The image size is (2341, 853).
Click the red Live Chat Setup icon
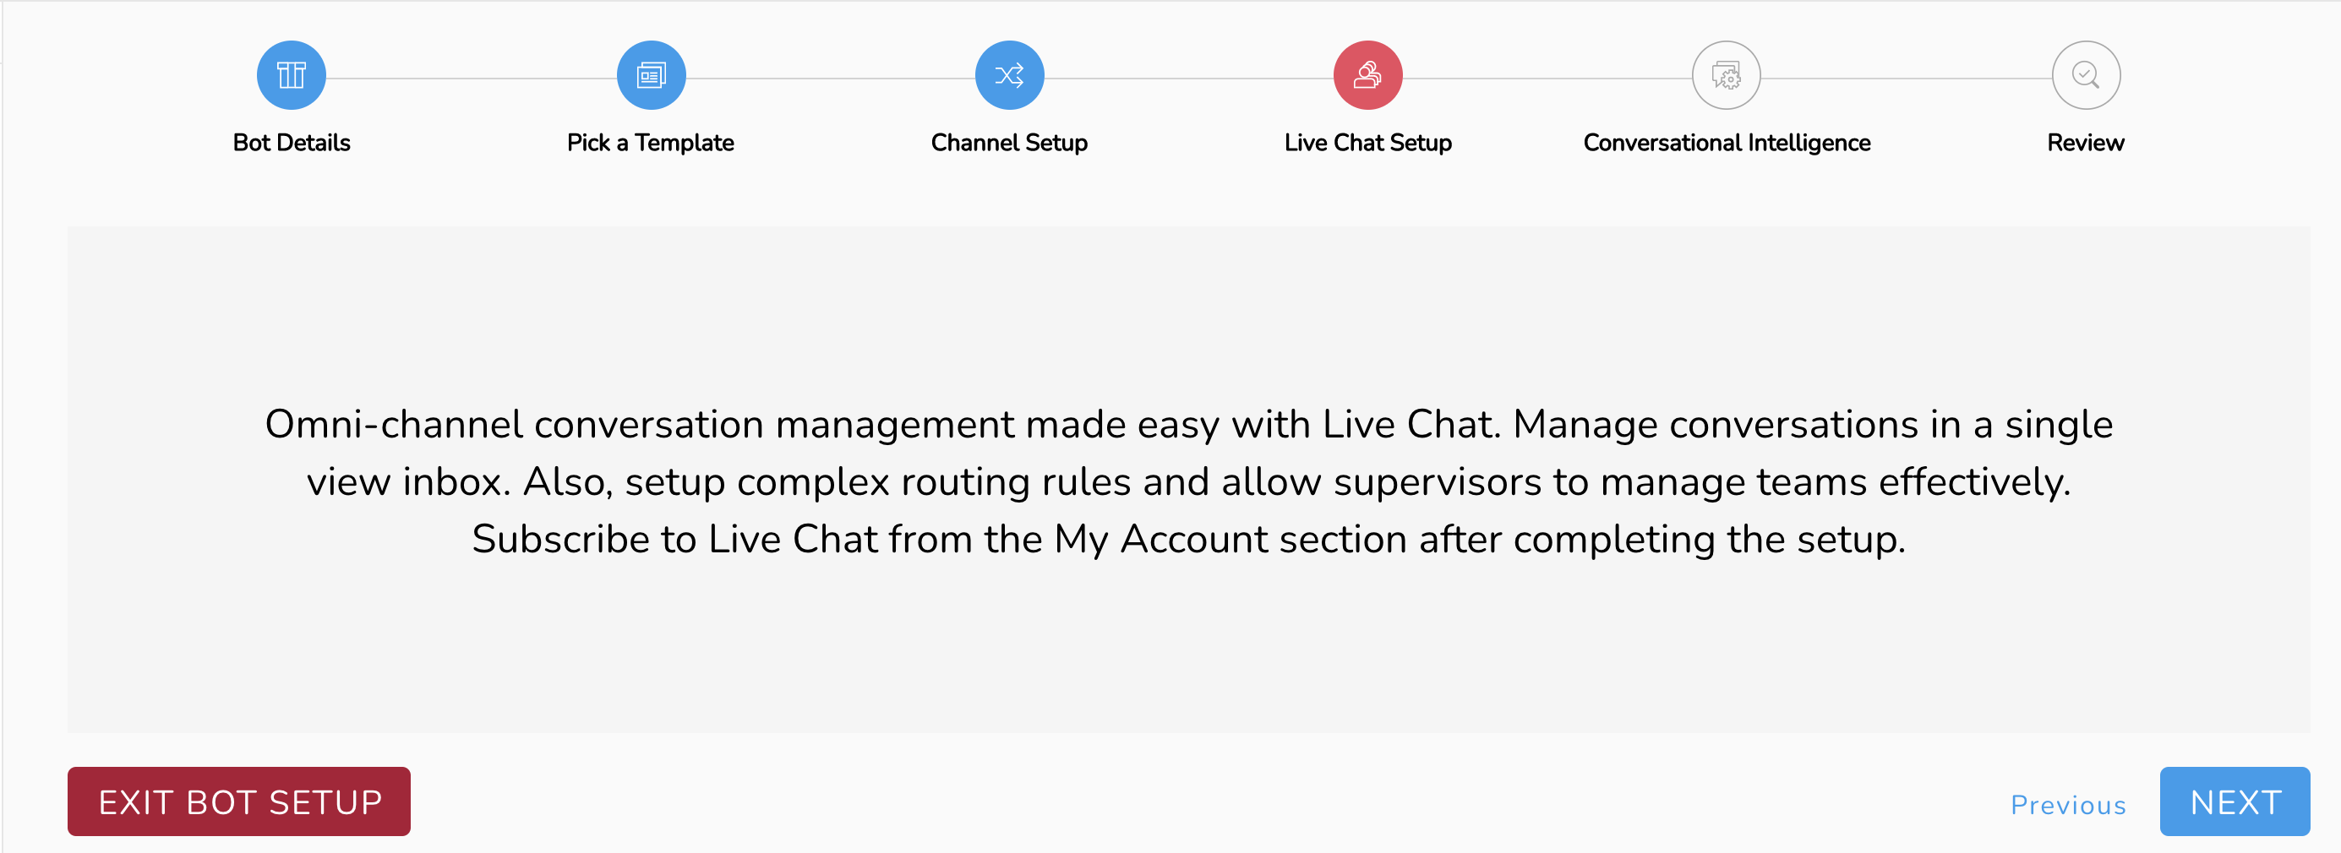click(x=1367, y=75)
